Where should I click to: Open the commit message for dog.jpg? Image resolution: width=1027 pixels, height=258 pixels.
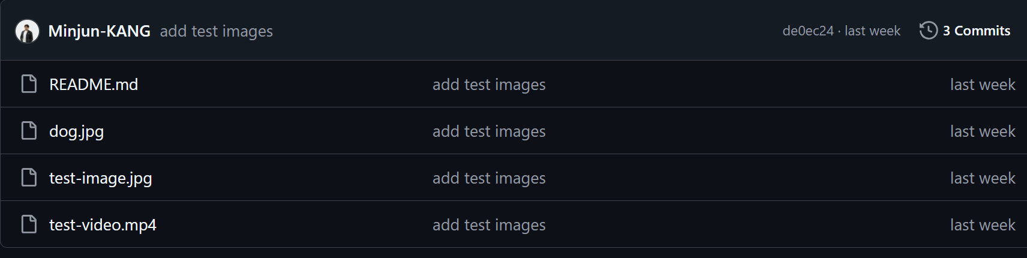coord(489,131)
